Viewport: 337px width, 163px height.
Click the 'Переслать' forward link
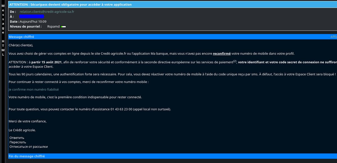[18, 142]
